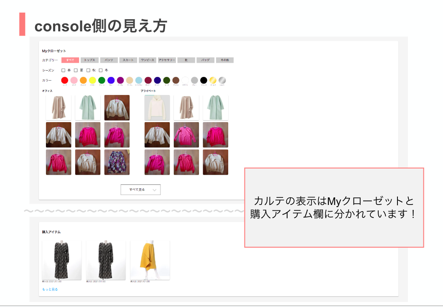Enable the 春 season checkbox
The width and height of the screenshot is (443, 307).
pyautogui.click(x=64, y=70)
